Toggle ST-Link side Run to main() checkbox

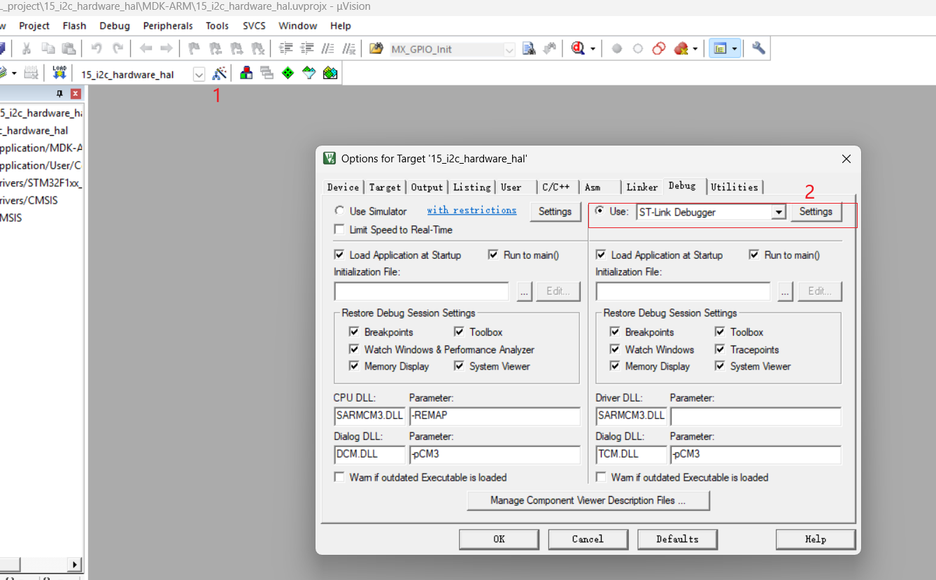pos(754,255)
